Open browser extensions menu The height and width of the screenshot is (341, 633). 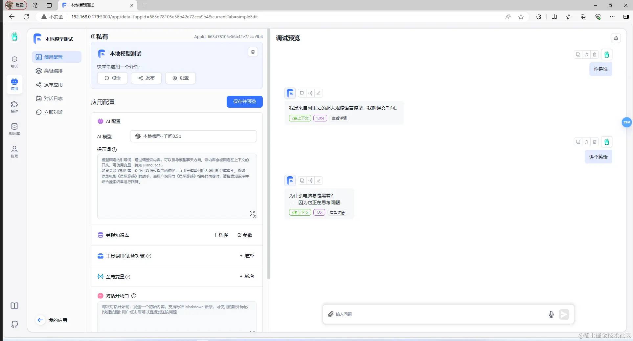point(538,17)
